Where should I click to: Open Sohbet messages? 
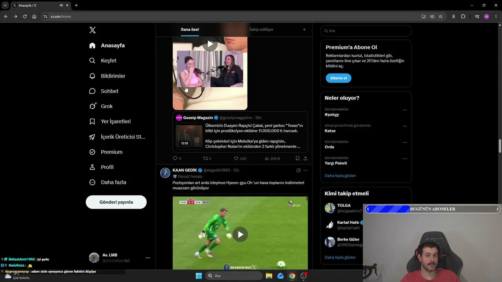pyautogui.click(x=104, y=91)
